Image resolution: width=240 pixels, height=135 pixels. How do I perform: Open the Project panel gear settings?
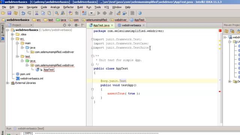[76, 25]
